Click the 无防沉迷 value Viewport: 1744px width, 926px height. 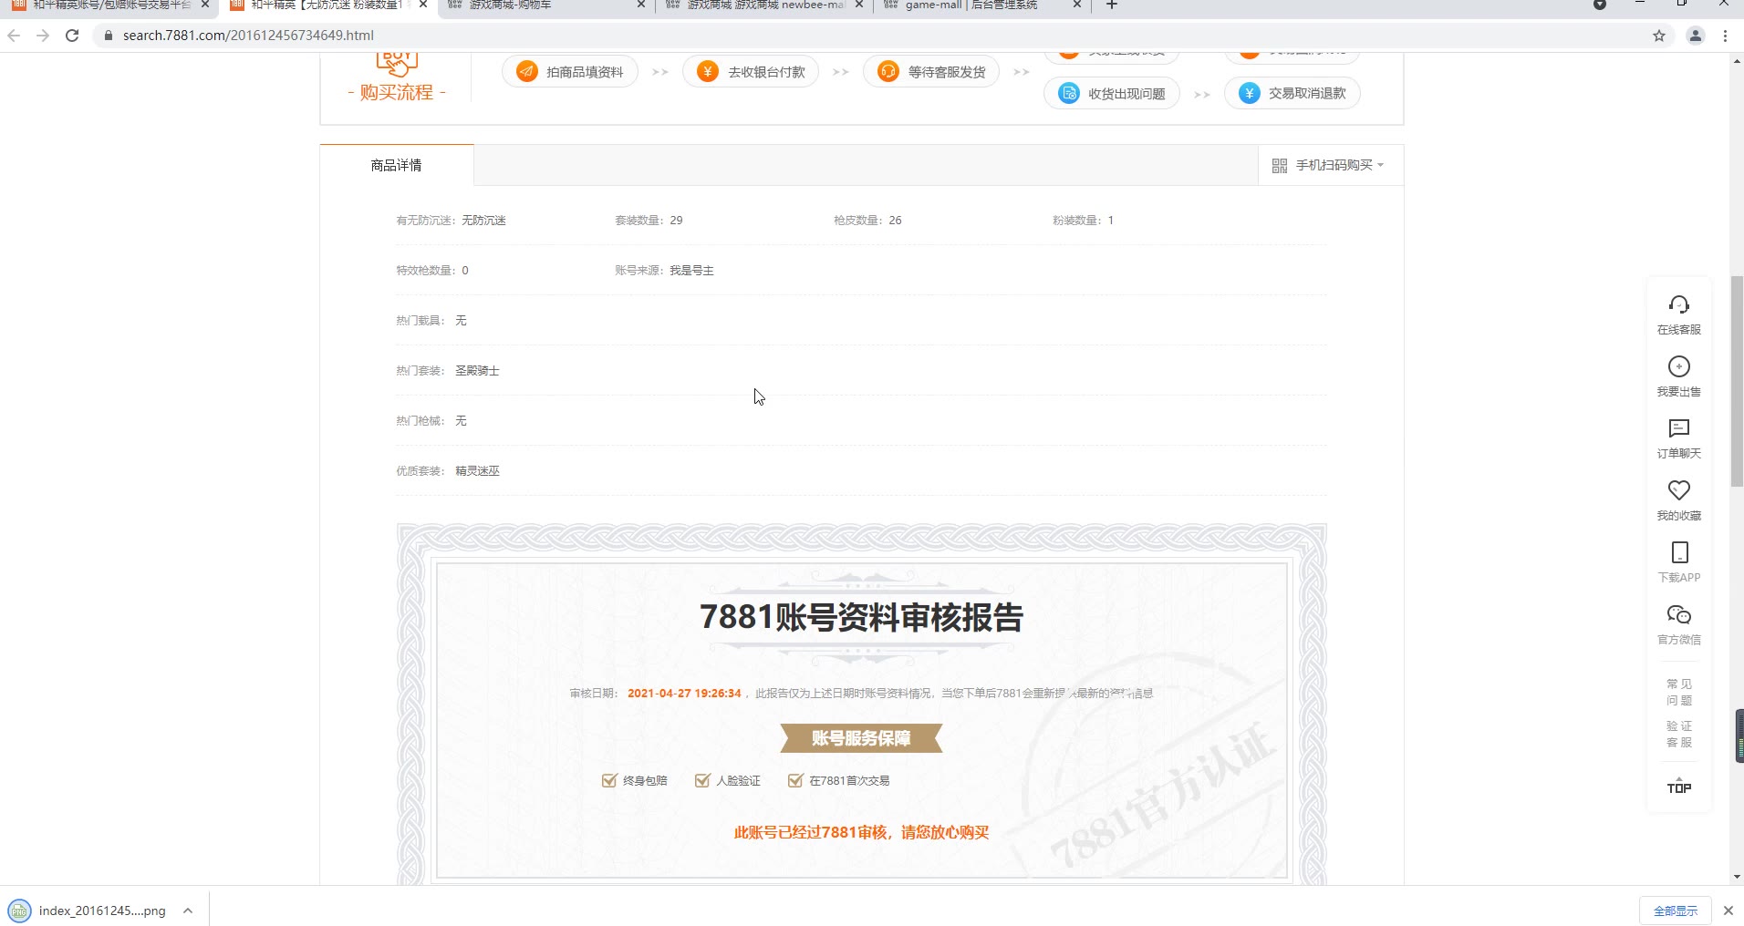click(x=483, y=221)
